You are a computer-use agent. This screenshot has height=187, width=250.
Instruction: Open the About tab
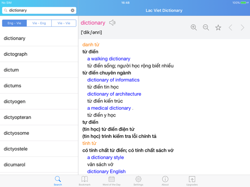pos(165,181)
